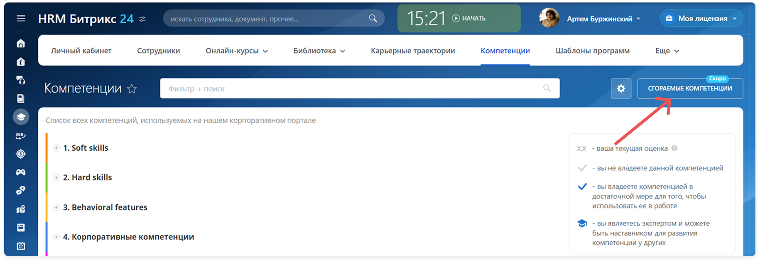The width and height of the screenshot is (760, 262).
Task: Add the Компетенции page to favorites with the star
Action: coord(132,88)
